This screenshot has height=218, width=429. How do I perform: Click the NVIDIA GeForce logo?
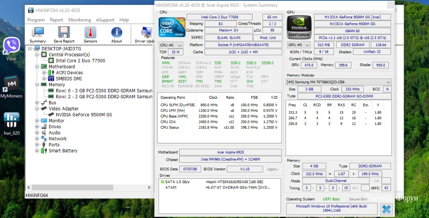point(299,27)
